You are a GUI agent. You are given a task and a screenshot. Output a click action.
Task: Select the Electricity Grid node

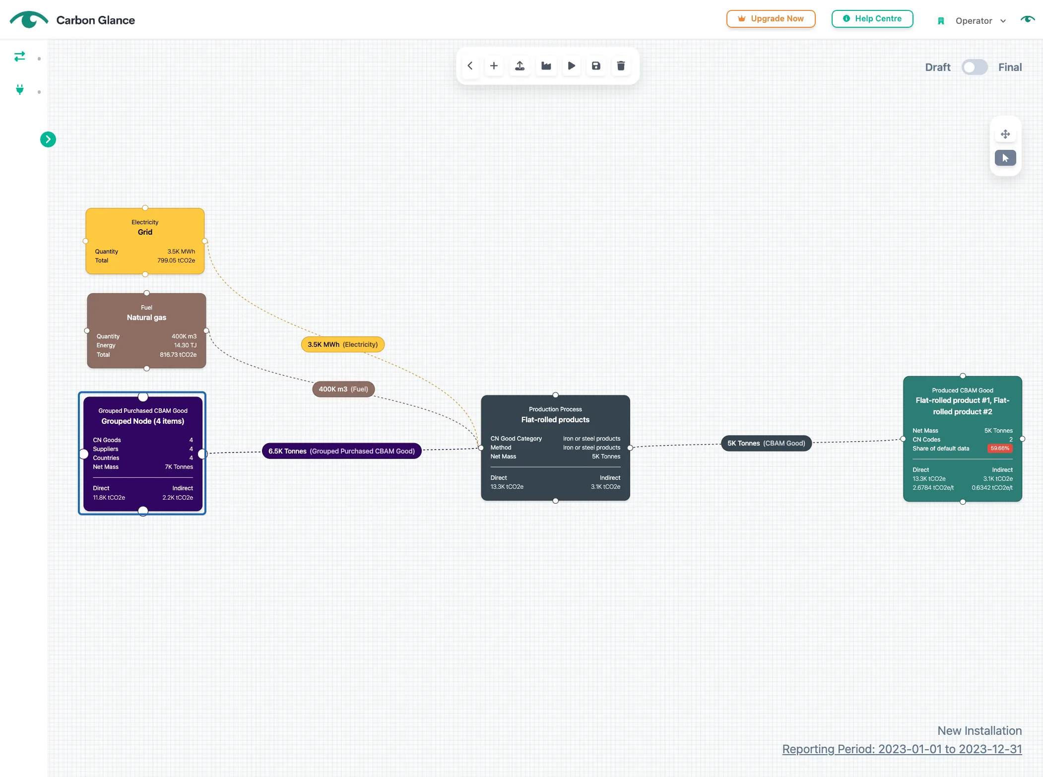[x=145, y=241]
